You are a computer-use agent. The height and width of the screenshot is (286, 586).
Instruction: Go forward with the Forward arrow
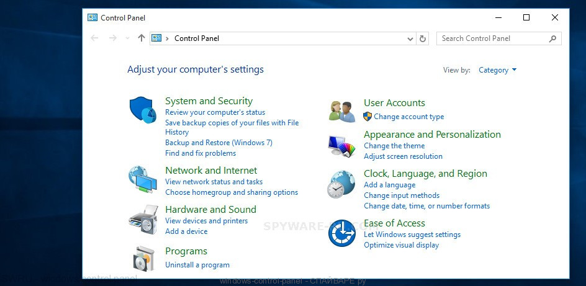click(x=112, y=38)
